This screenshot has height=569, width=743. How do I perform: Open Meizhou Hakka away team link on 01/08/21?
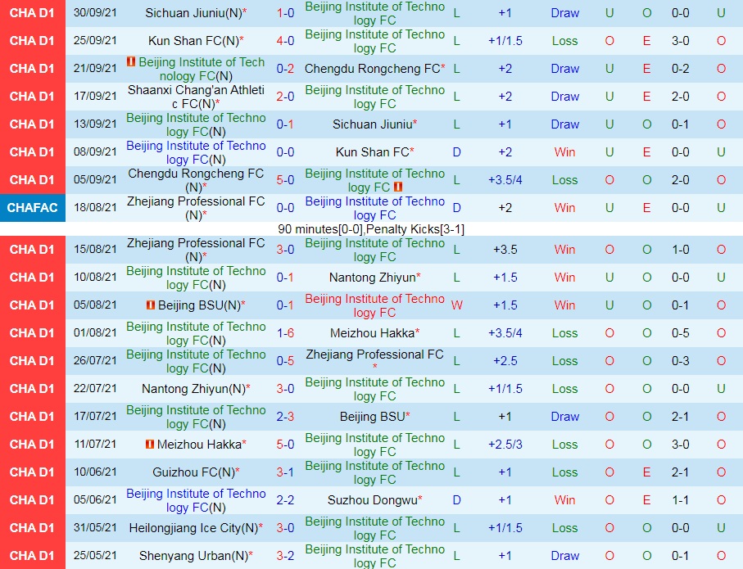pyautogui.click(x=374, y=333)
